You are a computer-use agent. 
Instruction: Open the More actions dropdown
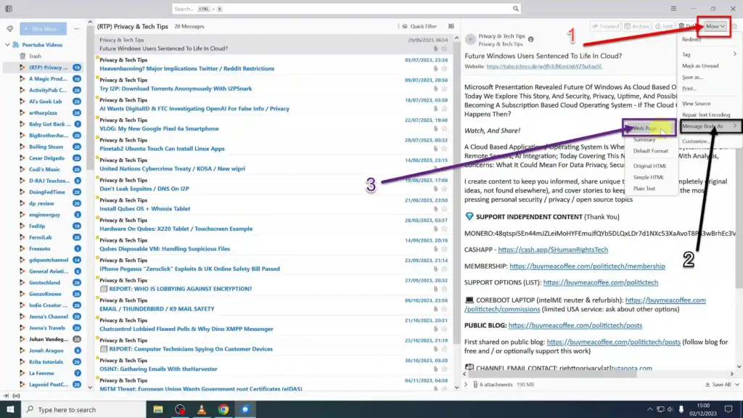pyautogui.click(x=715, y=27)
